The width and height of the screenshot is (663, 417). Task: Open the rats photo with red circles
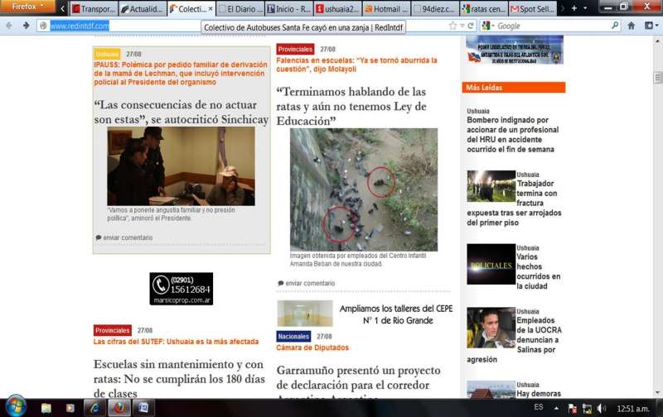(363, 189)
